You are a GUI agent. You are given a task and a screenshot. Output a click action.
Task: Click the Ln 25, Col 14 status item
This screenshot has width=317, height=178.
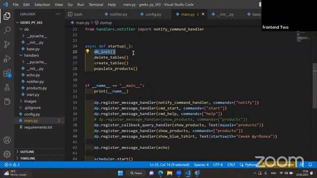coord(169,165)
